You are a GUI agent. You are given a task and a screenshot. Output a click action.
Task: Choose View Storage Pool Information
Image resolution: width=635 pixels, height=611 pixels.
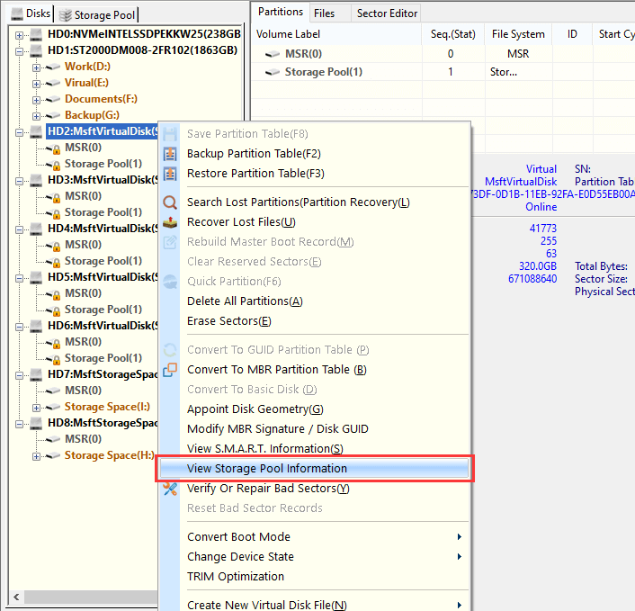[267, 468]
